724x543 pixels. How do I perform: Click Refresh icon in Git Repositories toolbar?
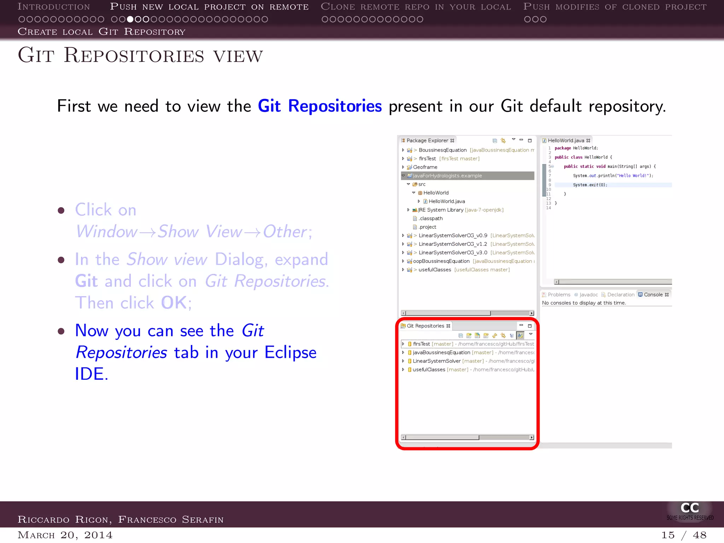(x=495, y=335)
